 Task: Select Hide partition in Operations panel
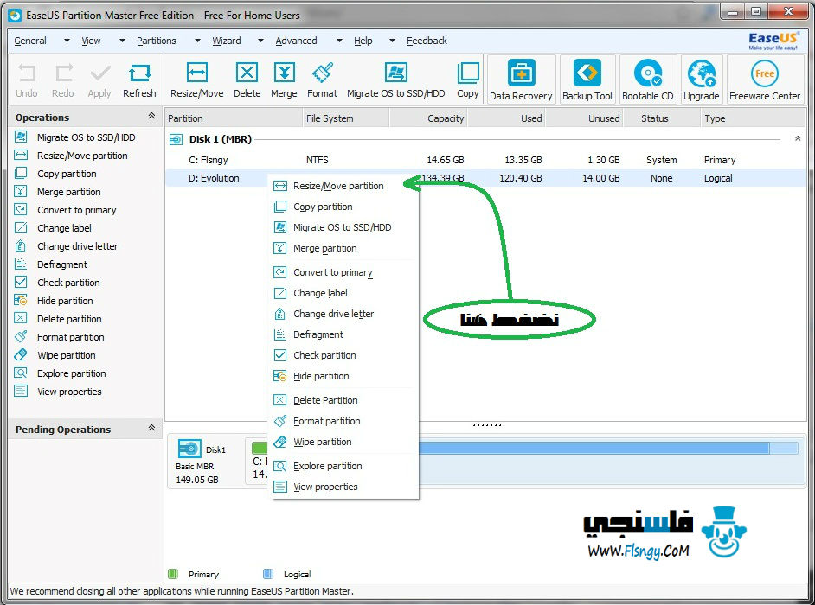point(65,301)
